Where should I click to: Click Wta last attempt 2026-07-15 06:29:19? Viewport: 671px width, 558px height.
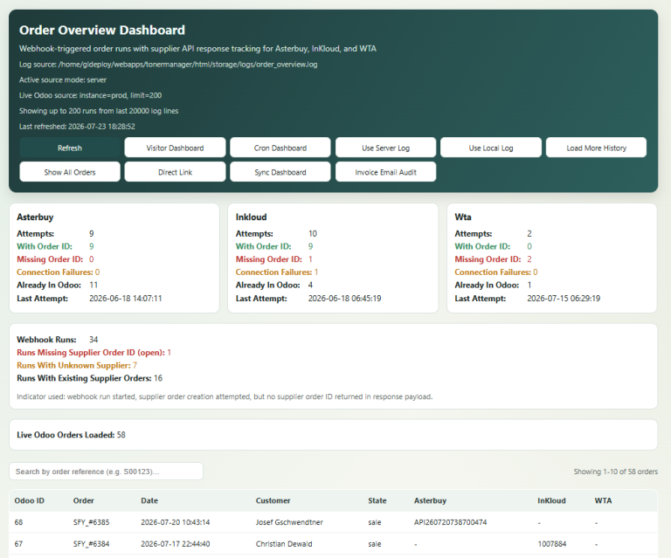(x=564, y=299)
